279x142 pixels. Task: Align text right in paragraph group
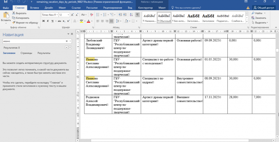(x=107, y=21)
